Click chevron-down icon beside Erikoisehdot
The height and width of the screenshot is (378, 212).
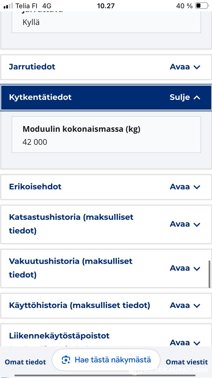pyautogui.click(x=197, y=187)
